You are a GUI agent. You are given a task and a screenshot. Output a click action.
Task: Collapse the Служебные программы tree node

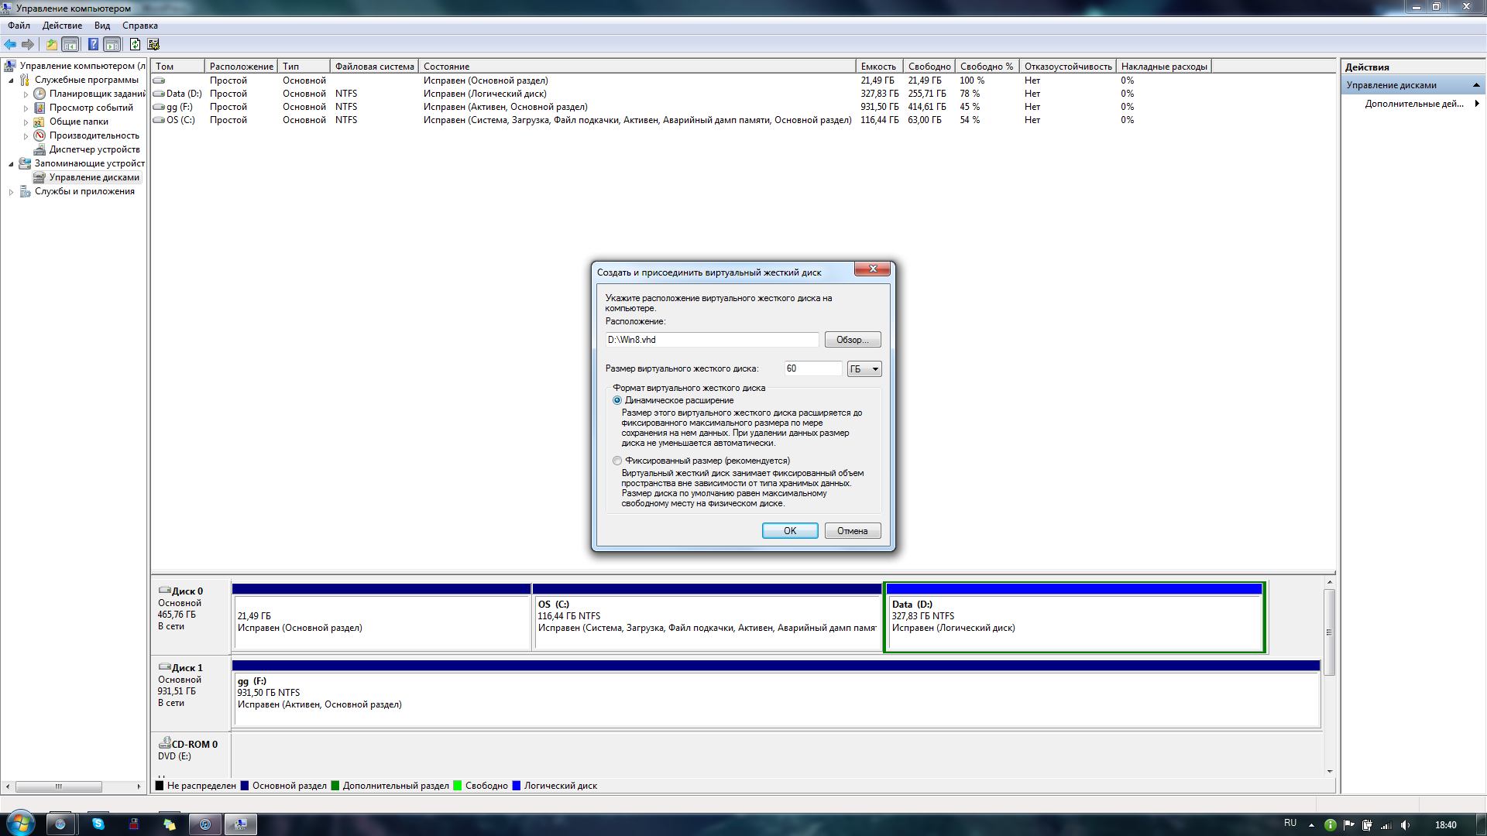click(11, 81)
